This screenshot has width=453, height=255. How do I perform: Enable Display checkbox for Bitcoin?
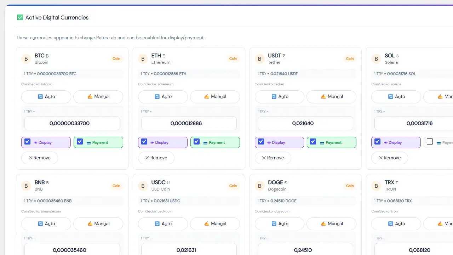(28, 142)
